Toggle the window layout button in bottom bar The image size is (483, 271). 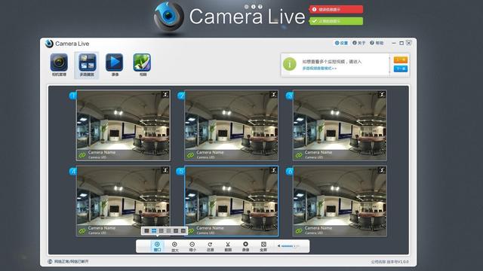pos(157,246)
